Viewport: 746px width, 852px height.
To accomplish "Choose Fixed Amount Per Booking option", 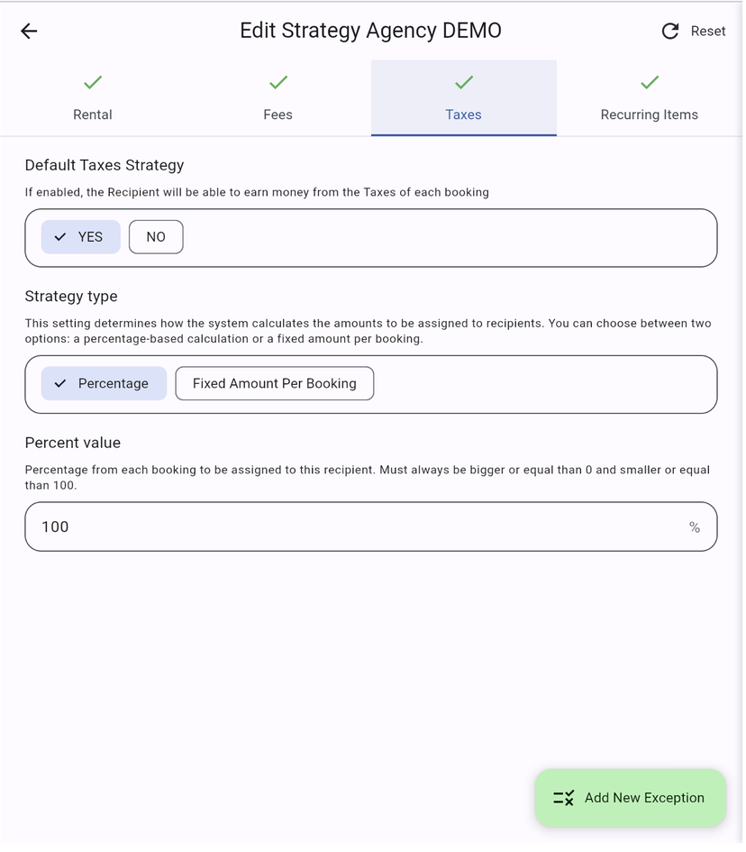I will pos(274,384).
